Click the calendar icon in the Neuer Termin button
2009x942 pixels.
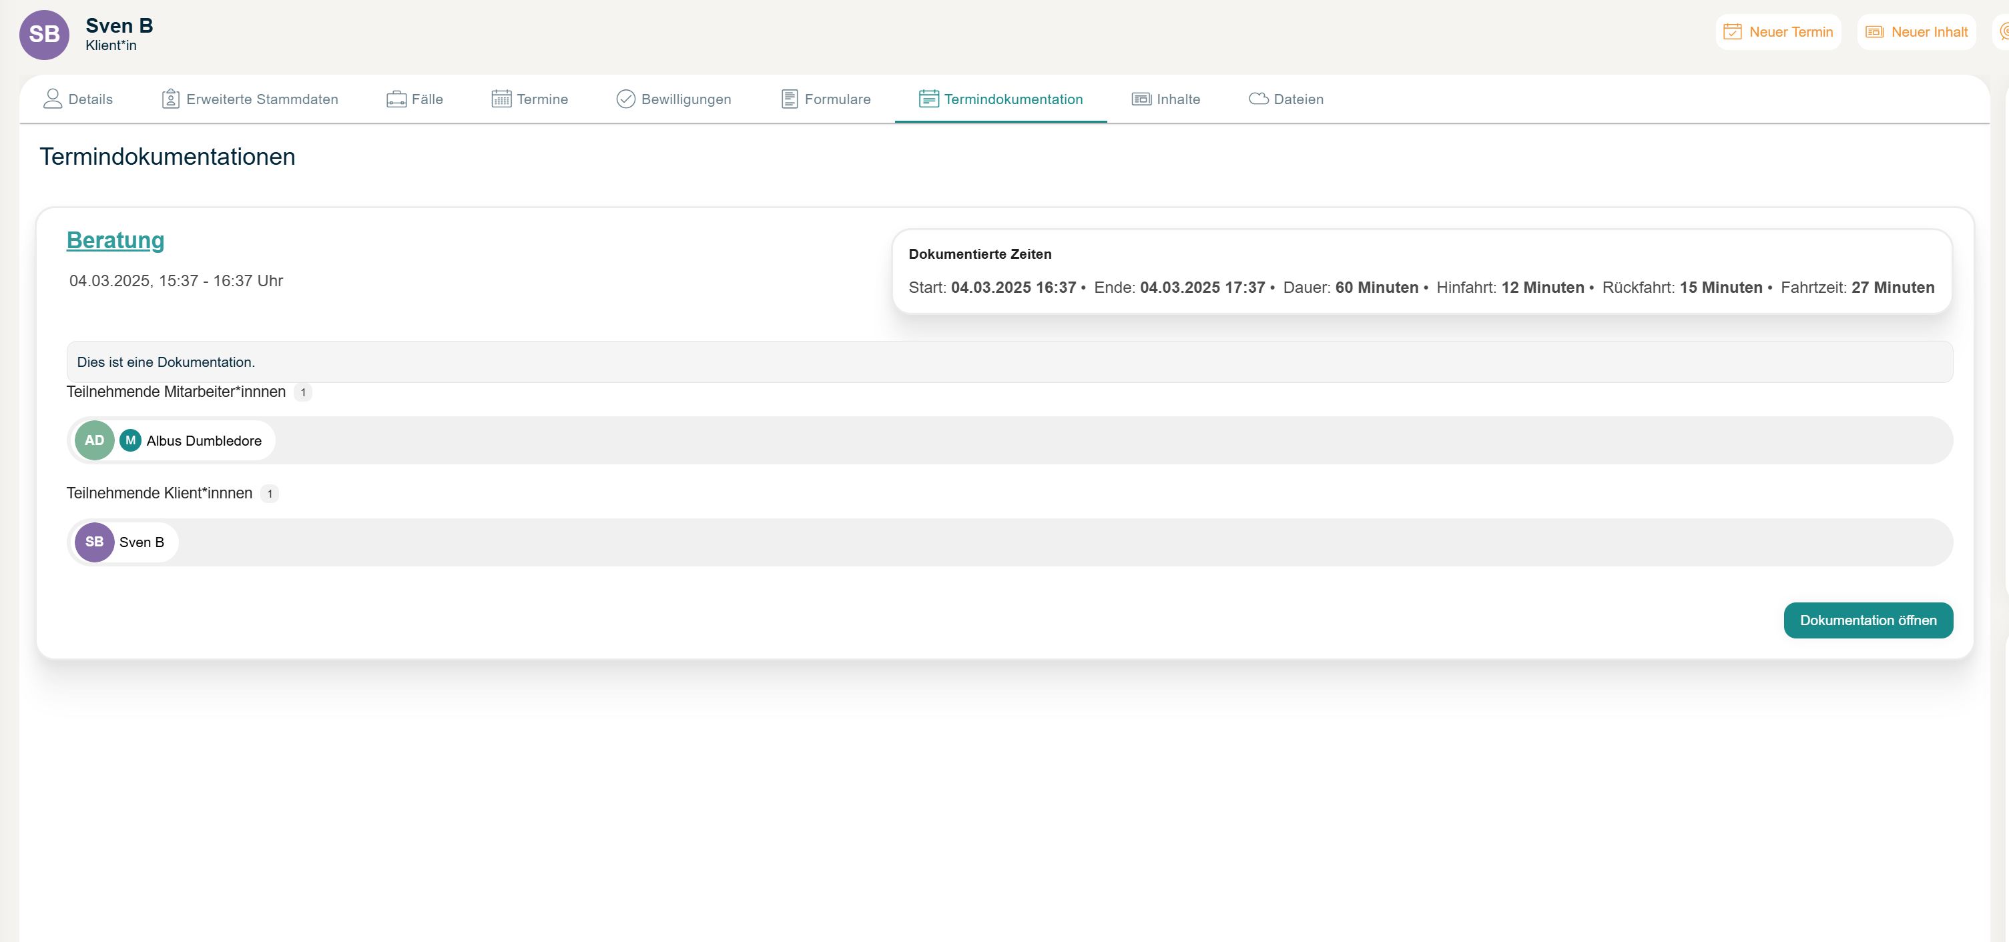pos(1732,32)
